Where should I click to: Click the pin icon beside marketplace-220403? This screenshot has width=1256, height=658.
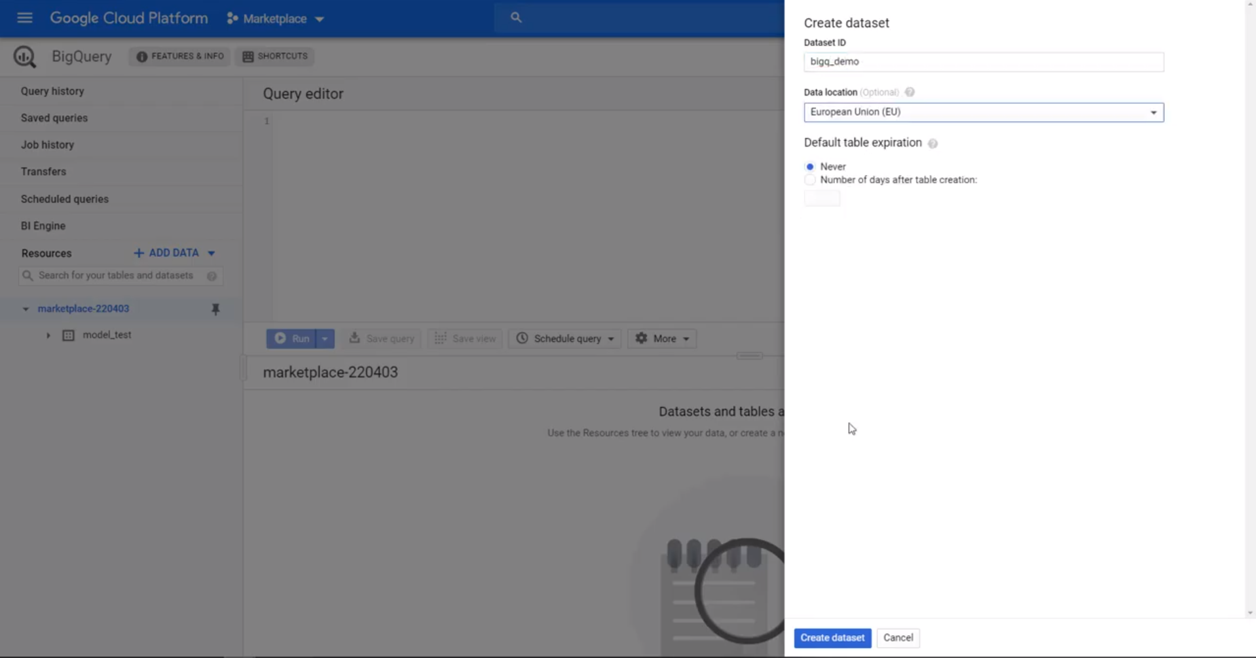pos(215,309)
